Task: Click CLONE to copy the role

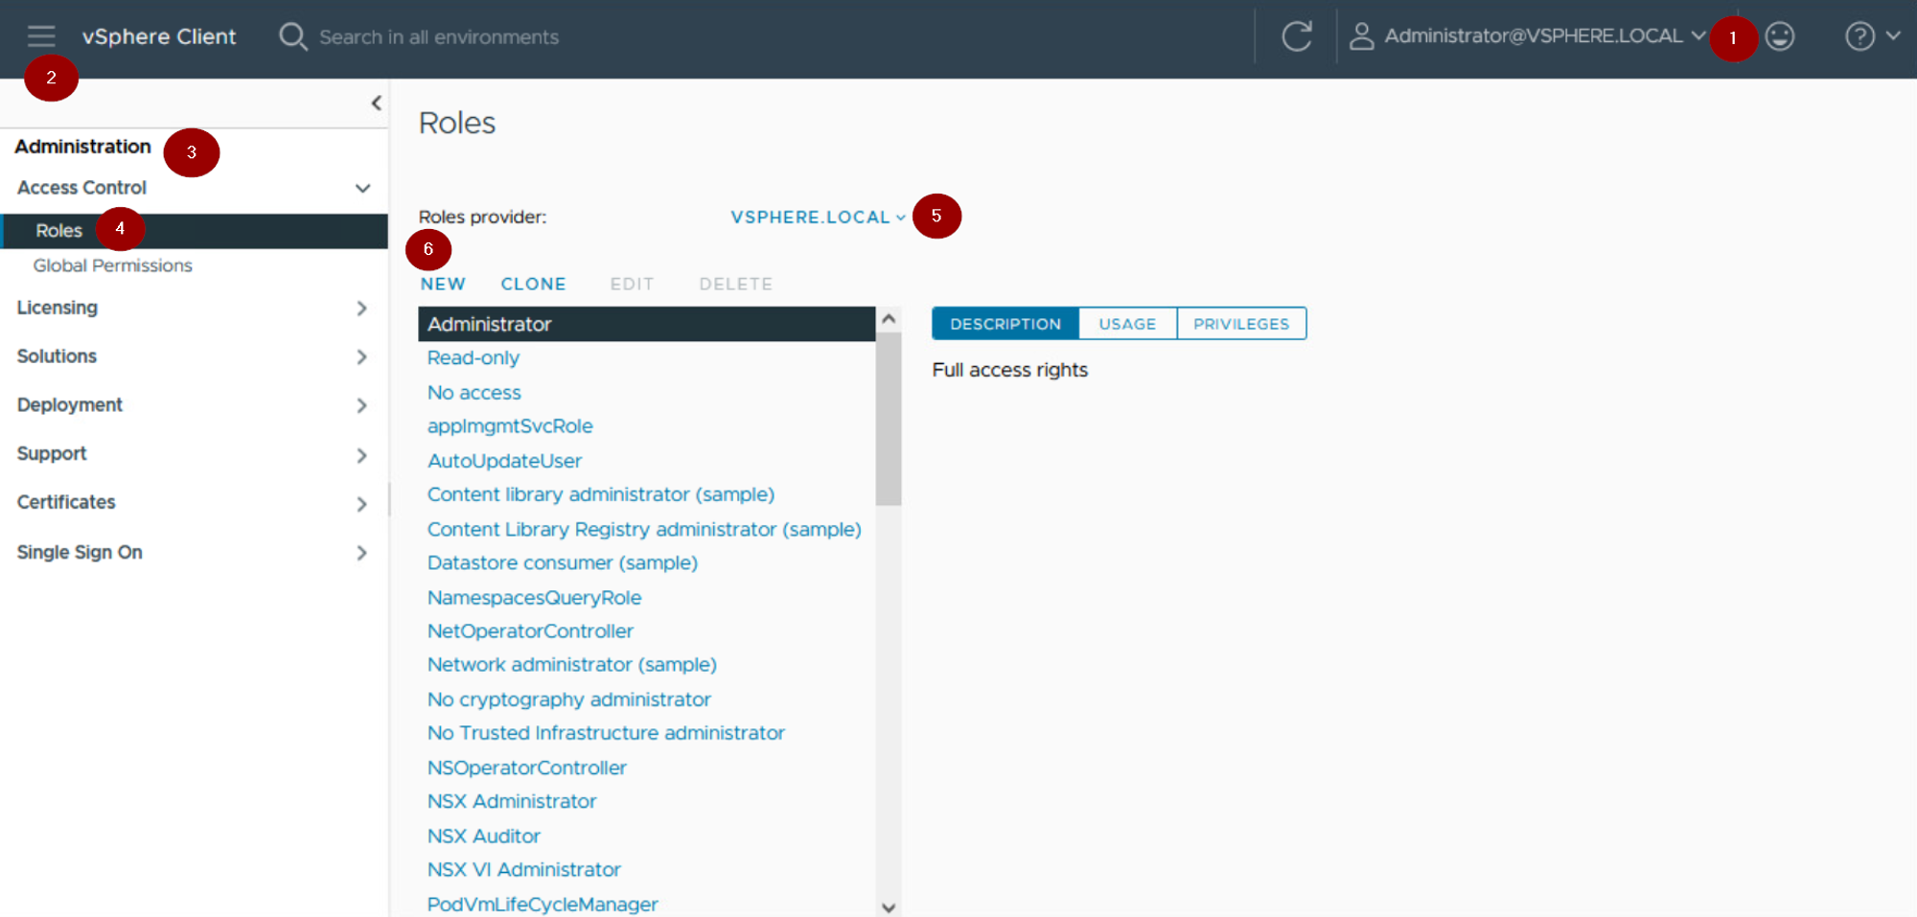Action: pos(533,284)
